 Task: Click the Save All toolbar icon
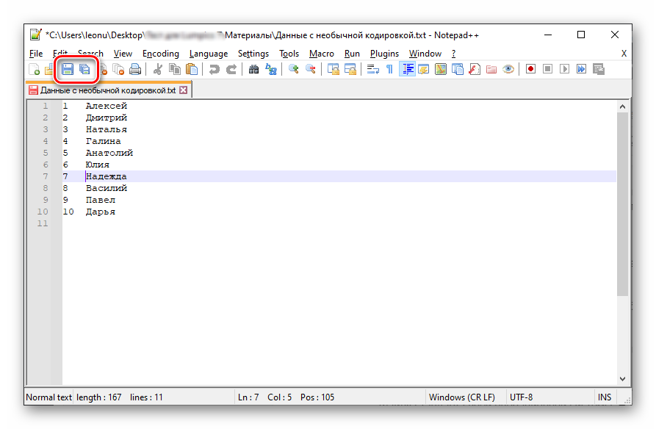(x=84, y=69)
